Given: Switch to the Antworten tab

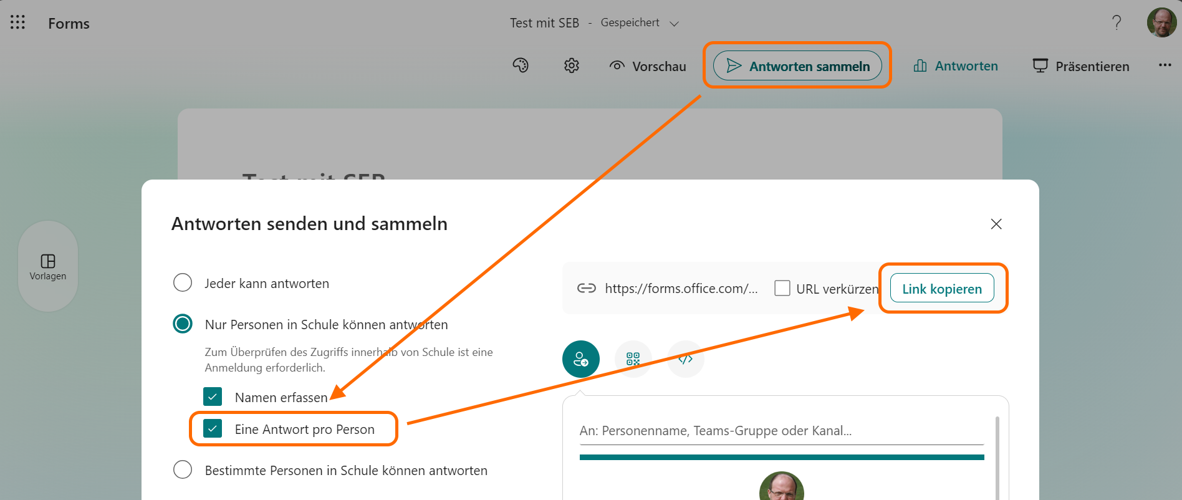Looking at the screenshot, I should (x=956, y=66).
